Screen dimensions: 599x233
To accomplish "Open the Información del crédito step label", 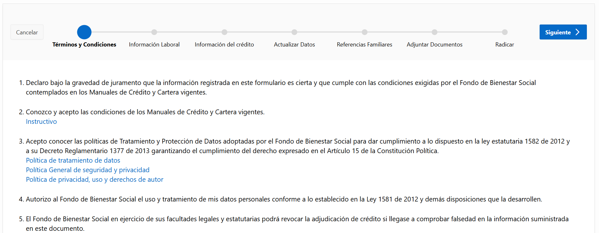I will click(x=224, y=45).
